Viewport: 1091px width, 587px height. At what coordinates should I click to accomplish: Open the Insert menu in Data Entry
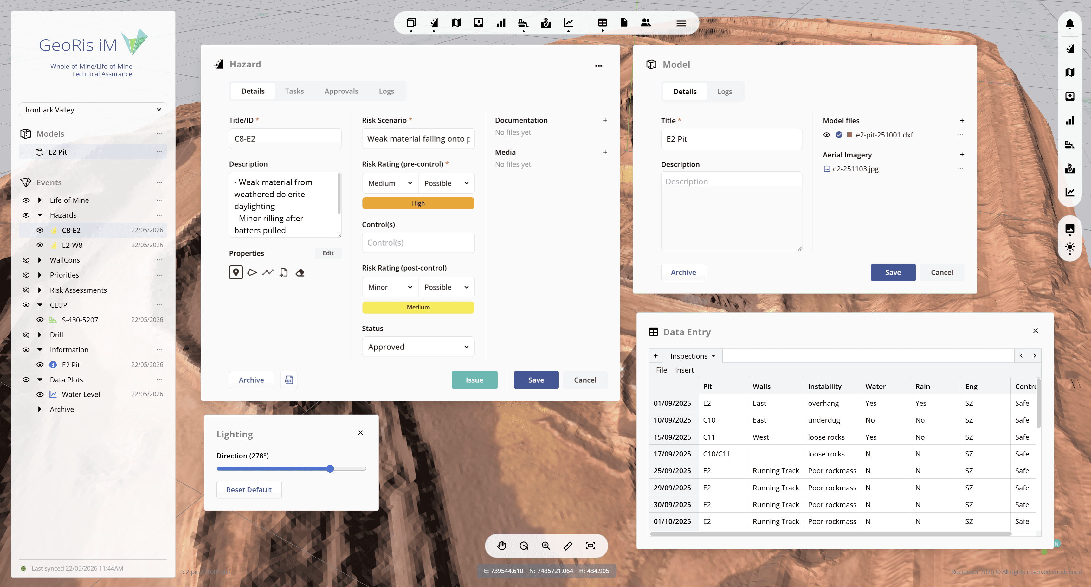pos(684,370)
